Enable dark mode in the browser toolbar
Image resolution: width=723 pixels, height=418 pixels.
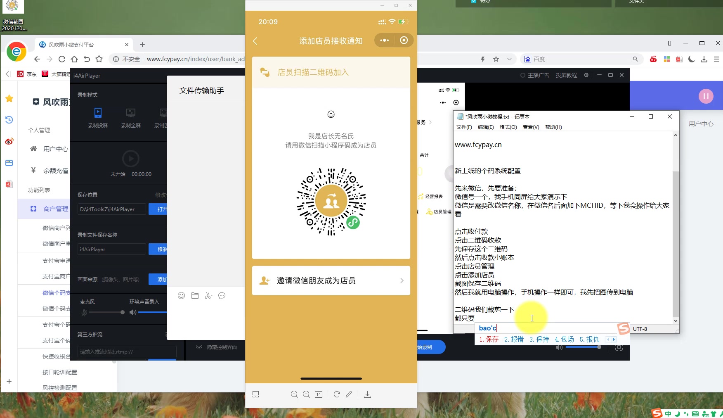pos(691,59)
